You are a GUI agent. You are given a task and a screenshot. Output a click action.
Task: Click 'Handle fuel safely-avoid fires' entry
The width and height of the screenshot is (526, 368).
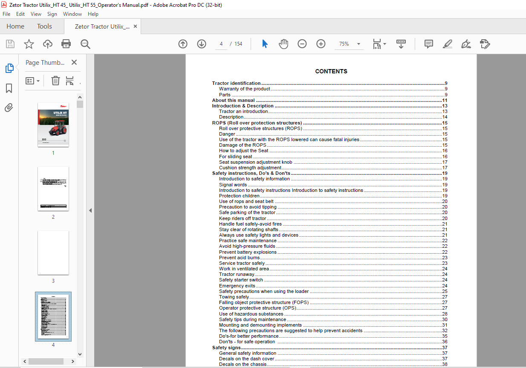[x=333, y=224]
